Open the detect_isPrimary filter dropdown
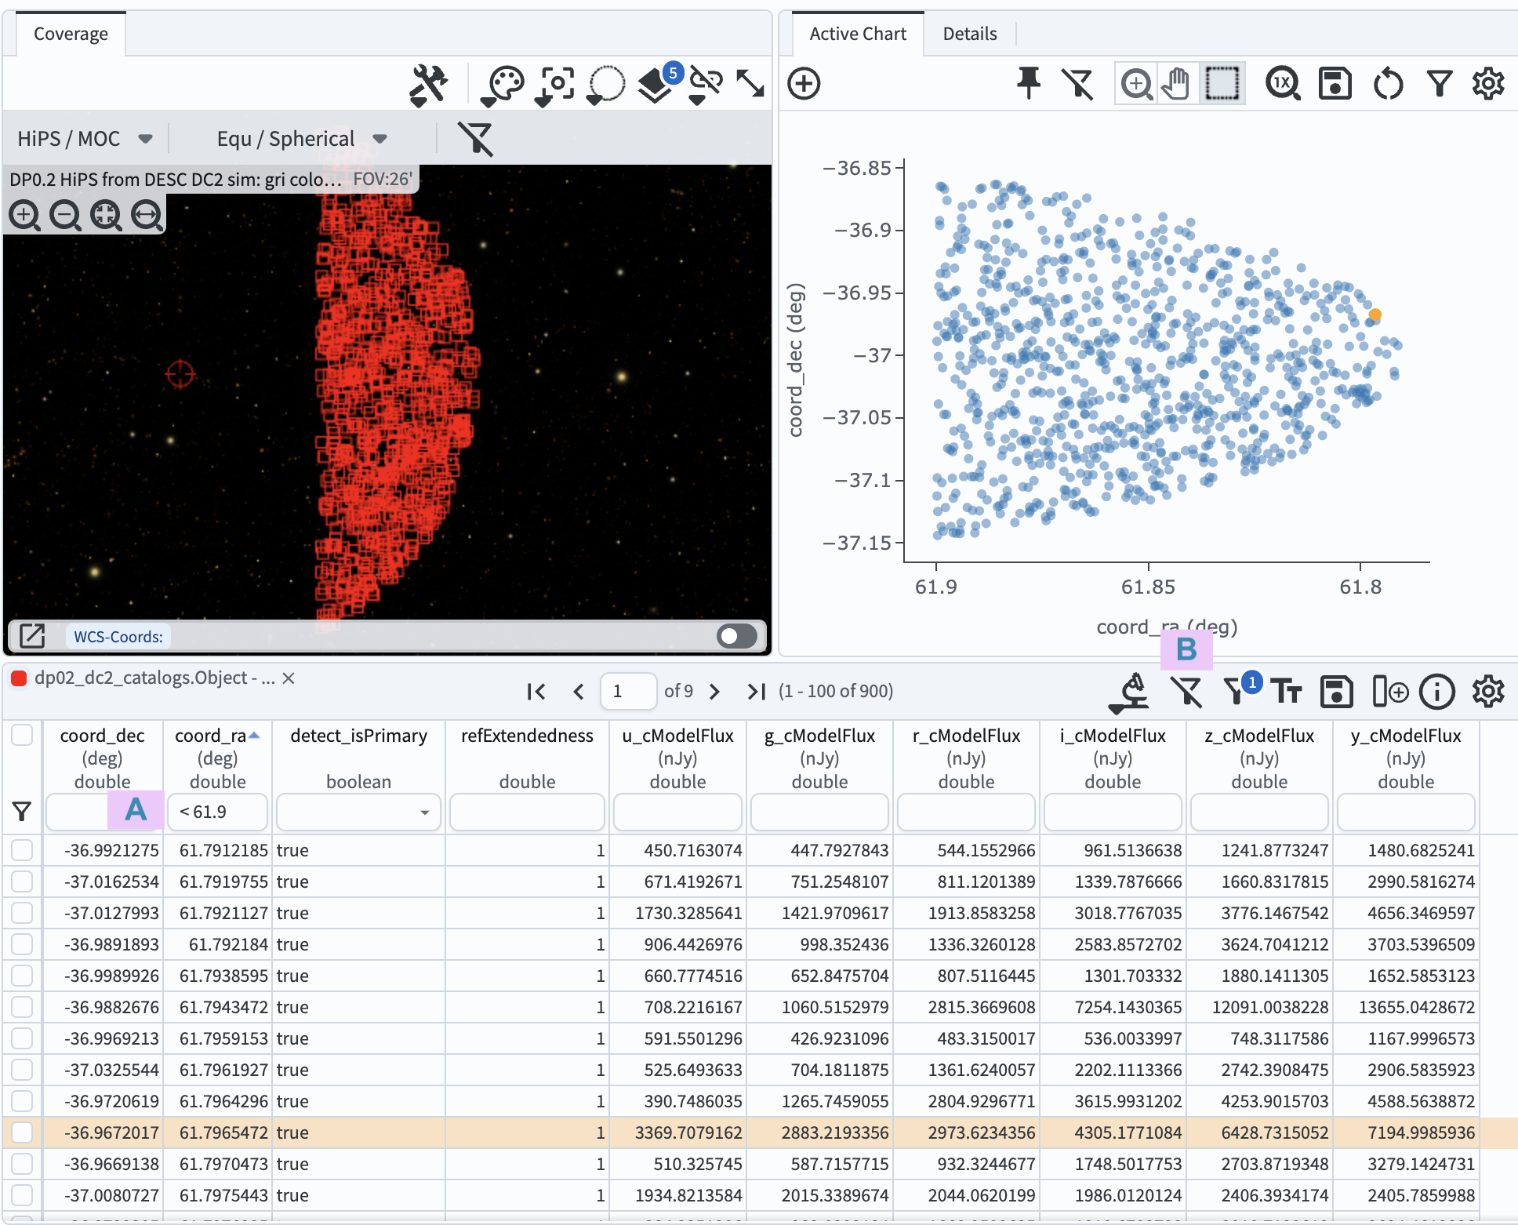Viewport: 1518px width, 1225px height. click(x=358, y=812)
